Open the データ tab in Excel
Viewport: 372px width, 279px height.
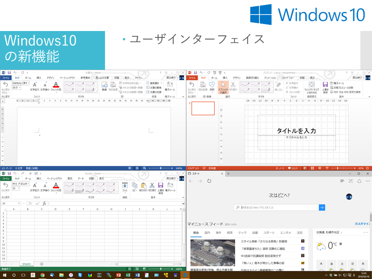pos(81,178)
